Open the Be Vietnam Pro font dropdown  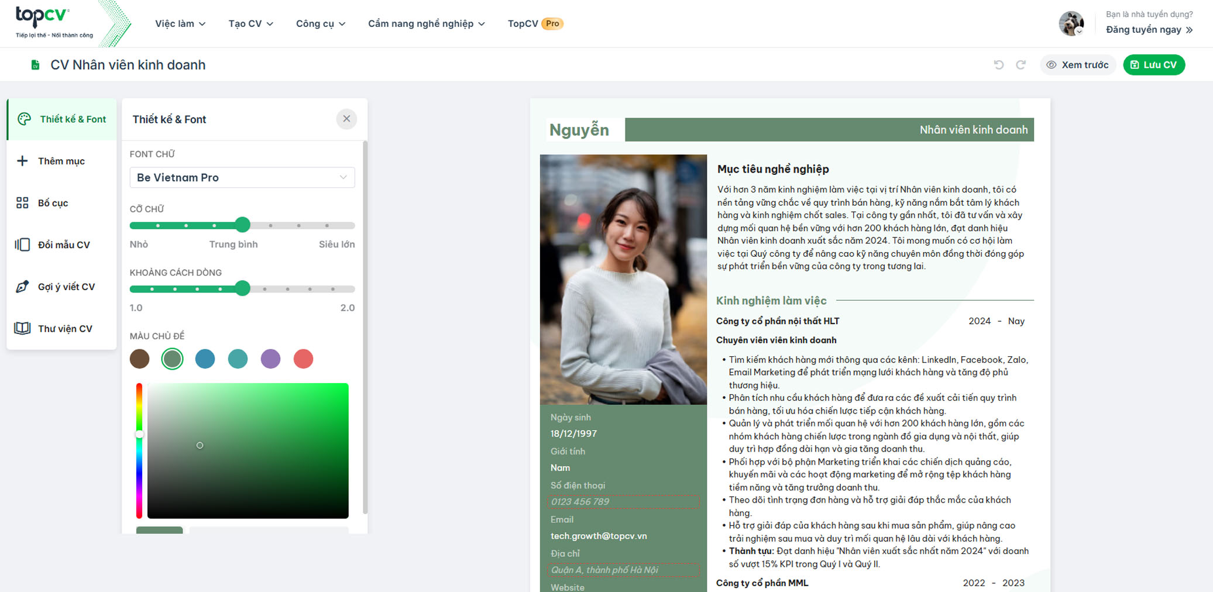click(x=242, y=177)
